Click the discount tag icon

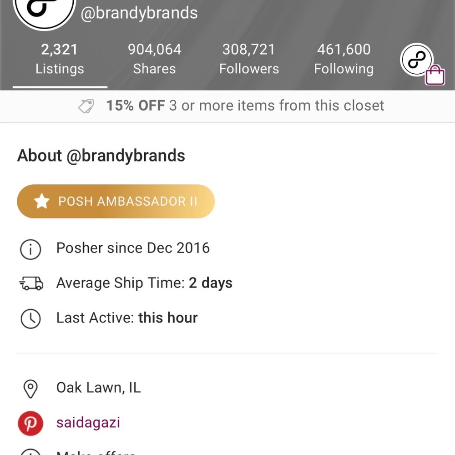(x=85, y=105)
